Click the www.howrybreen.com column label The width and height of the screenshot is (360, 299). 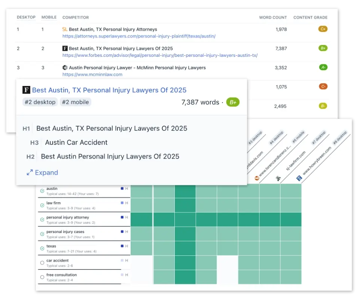[317, 161]
